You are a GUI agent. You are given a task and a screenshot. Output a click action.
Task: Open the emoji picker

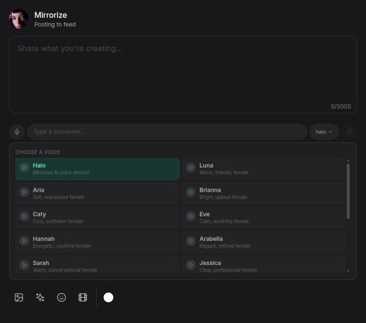point(61,297)
